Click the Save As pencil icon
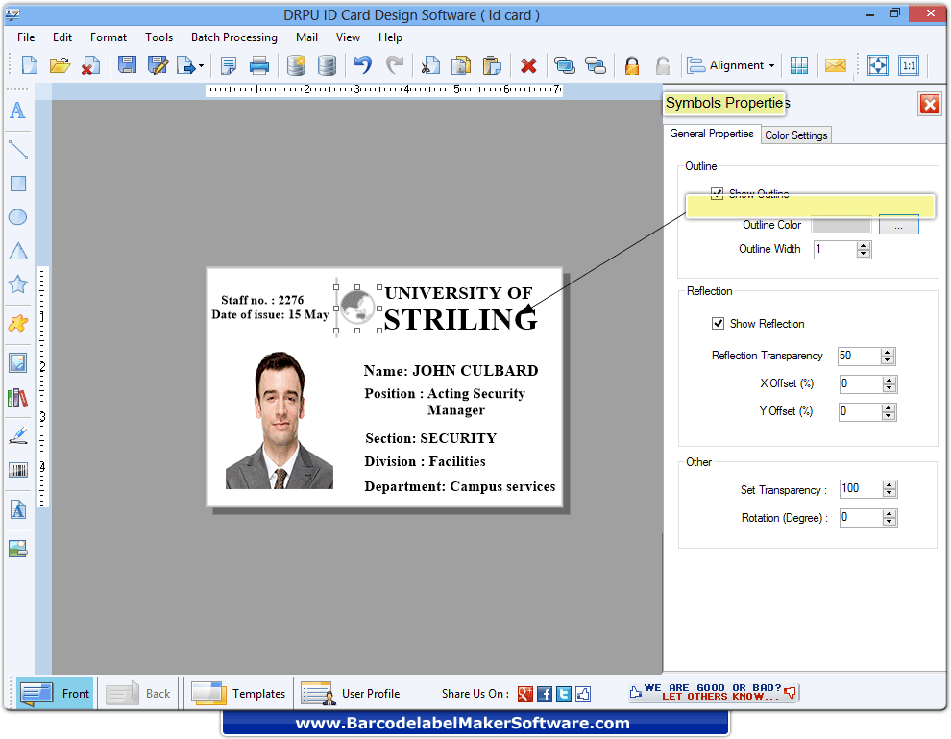 click(158, 65)
